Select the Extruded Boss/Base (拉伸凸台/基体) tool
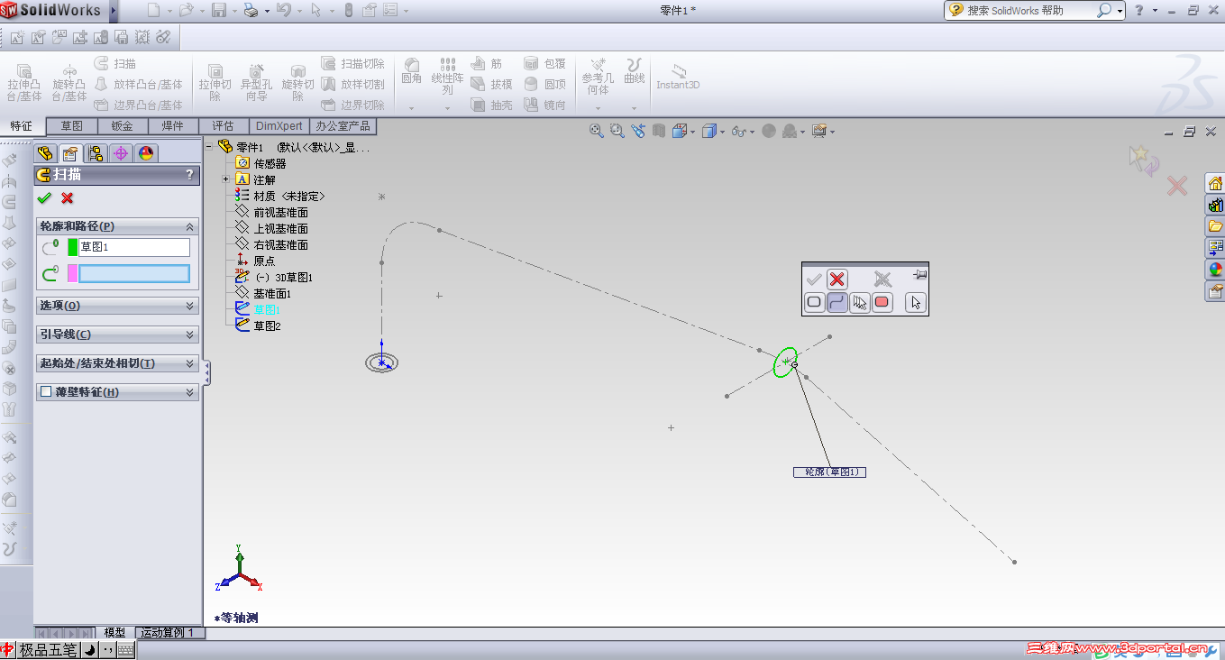The height and width of the screenshot is (660, 1225). pos(24,81)
